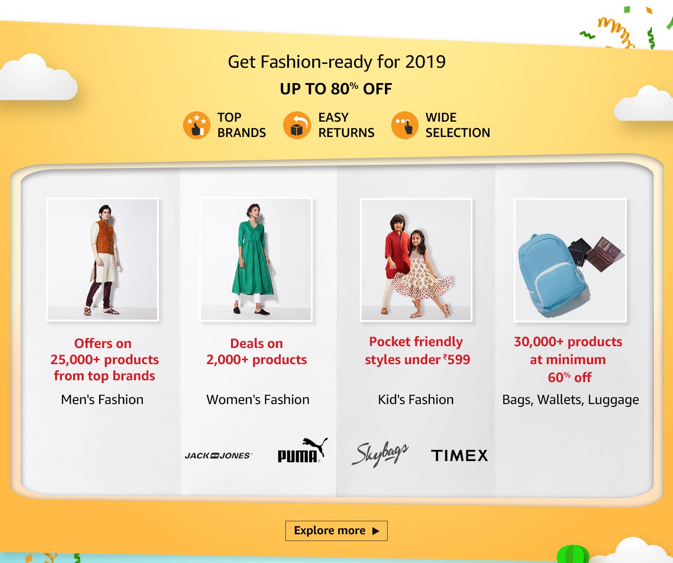Open the Puma brand logo
Viewport: 673px width, 563px height.
click(302, 450)
